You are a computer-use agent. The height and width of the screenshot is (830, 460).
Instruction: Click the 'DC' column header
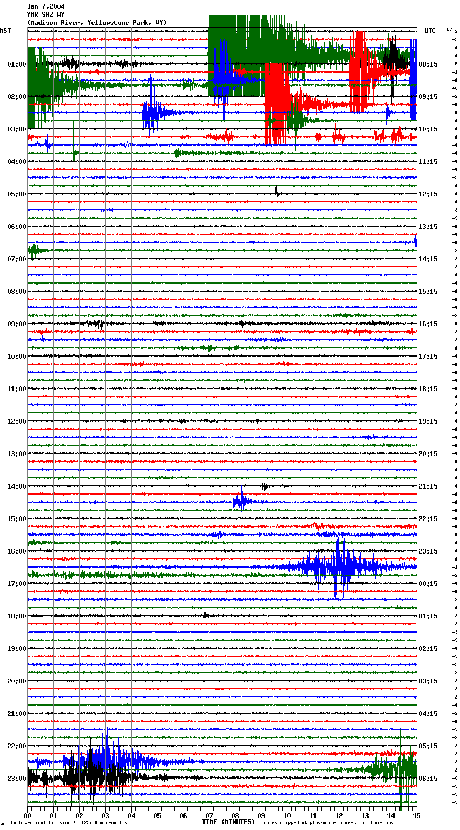click(449, 29)
